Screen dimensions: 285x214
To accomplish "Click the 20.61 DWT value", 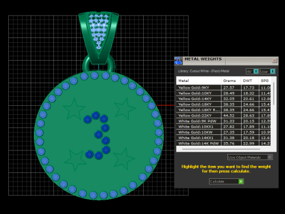I will tap(249, 99).
